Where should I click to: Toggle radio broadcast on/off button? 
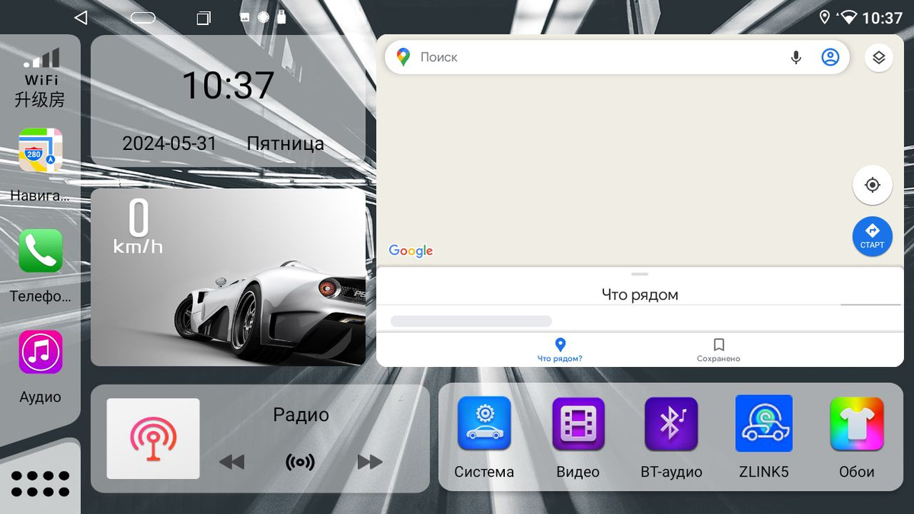click(300, 461)
